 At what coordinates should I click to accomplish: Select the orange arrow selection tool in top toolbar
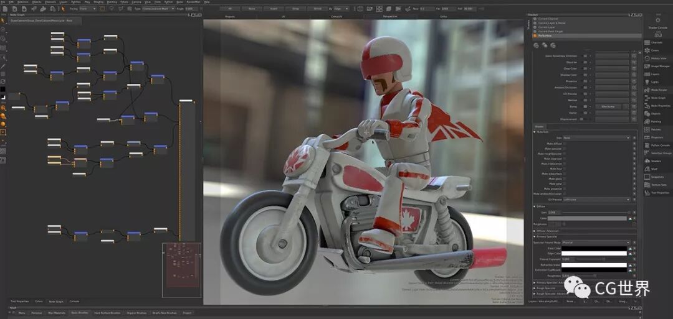tap(64, 9)
